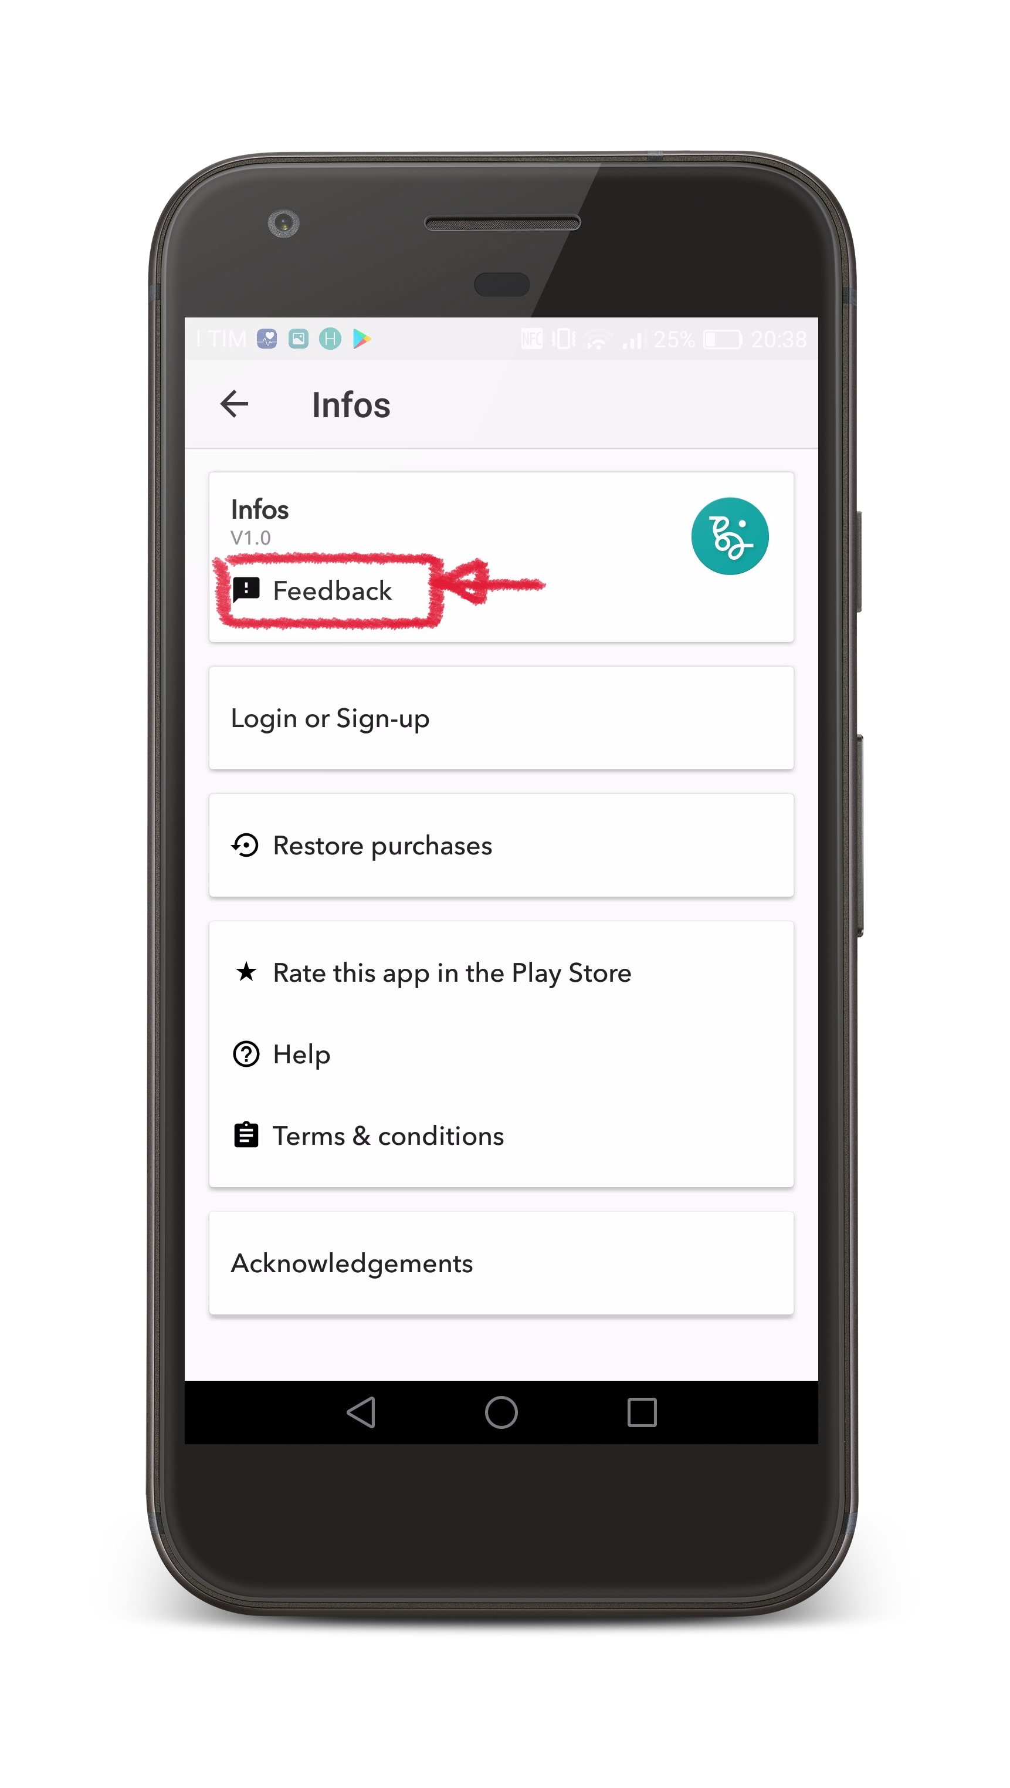This screenshot has height=1788, width=1010.
Task: Tap the Android back navigation triangle
Action: coord(361,1412)
